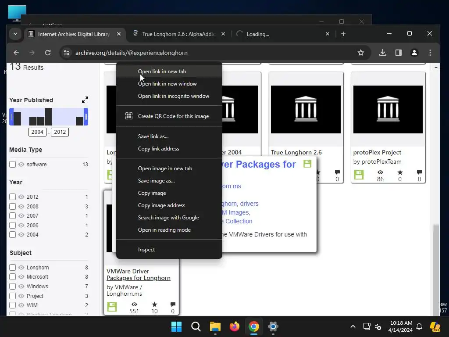Click the 2012 end year field
Viewport: 449px width, 337px height.
click(60, 132)
